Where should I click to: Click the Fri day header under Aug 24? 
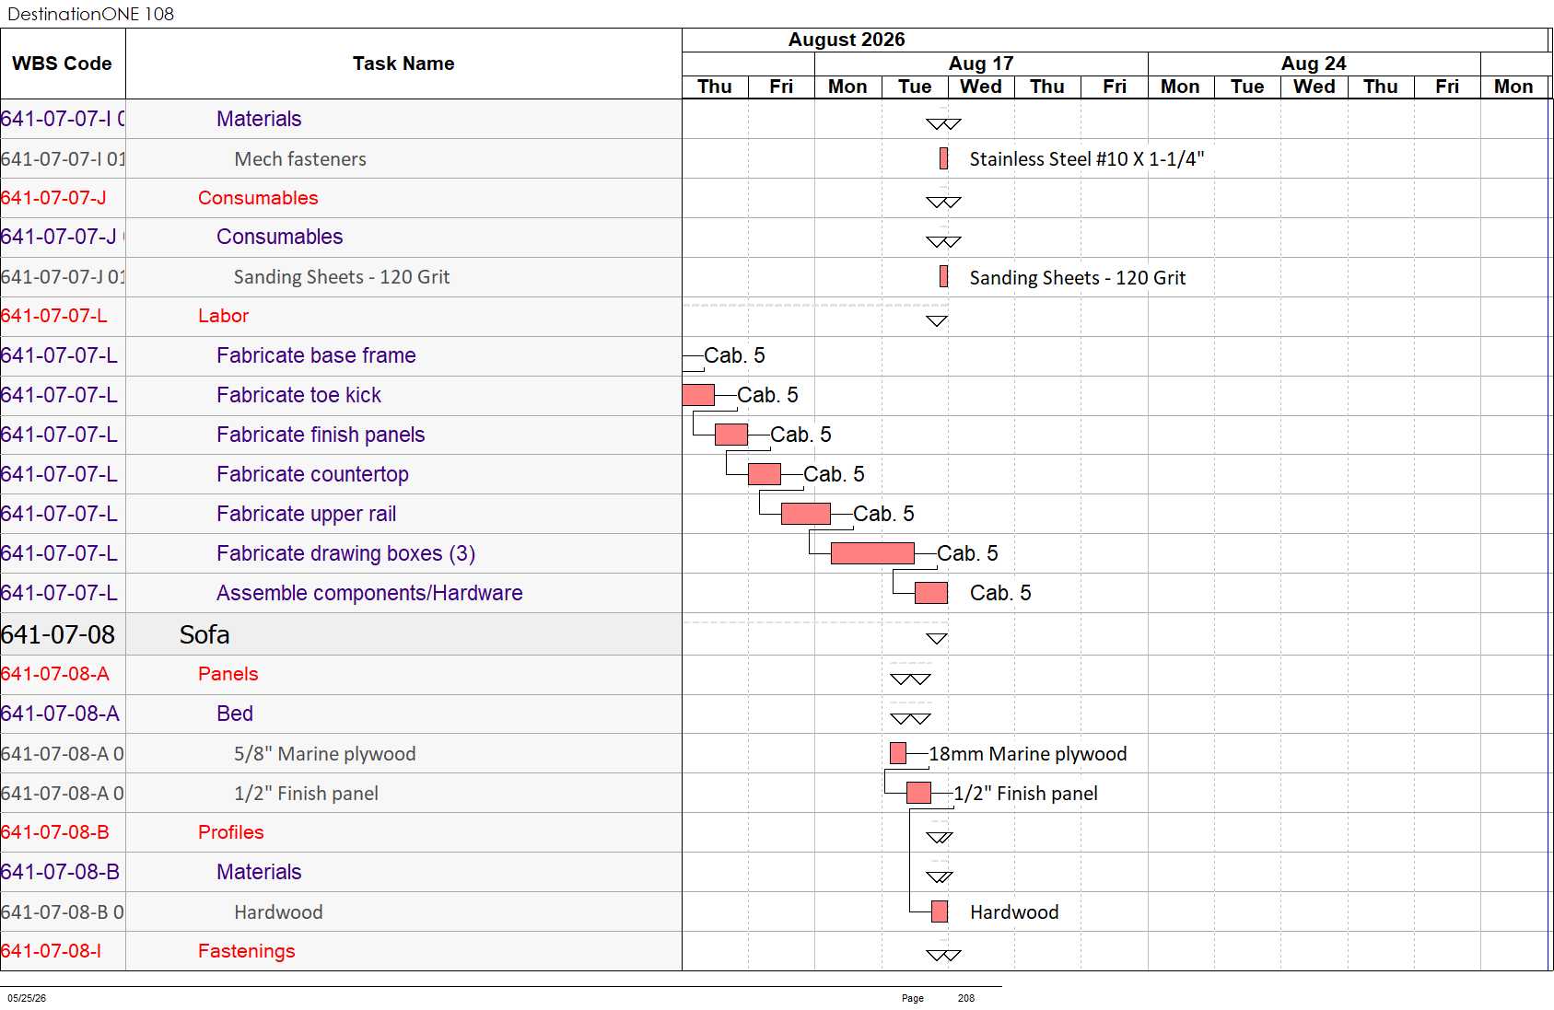[1447, 87]
